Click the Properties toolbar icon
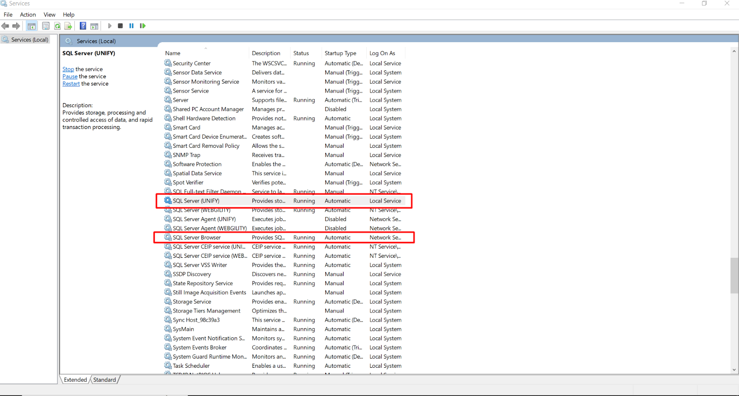The image size is (739, 396). click(x=46, y=26)
